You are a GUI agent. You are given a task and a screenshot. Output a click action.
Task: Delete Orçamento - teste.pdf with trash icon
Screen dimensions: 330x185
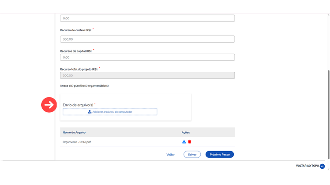[x=190, y=142]
